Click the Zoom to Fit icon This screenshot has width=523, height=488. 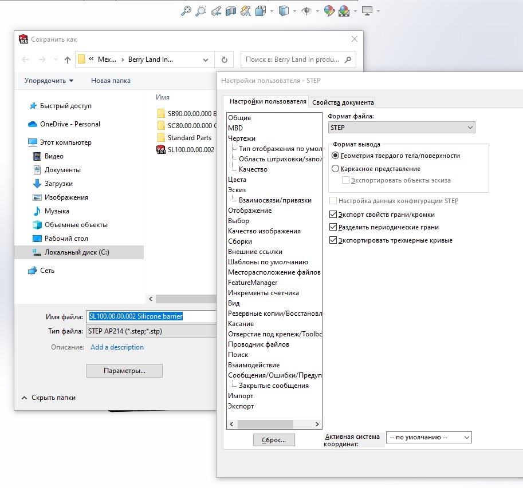tap(186, 10)
